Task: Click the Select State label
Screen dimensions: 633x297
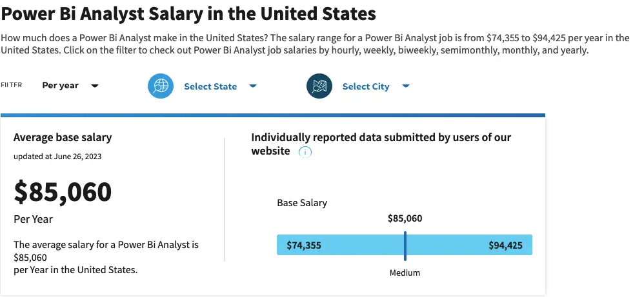Action: click(x=210, y=86)
